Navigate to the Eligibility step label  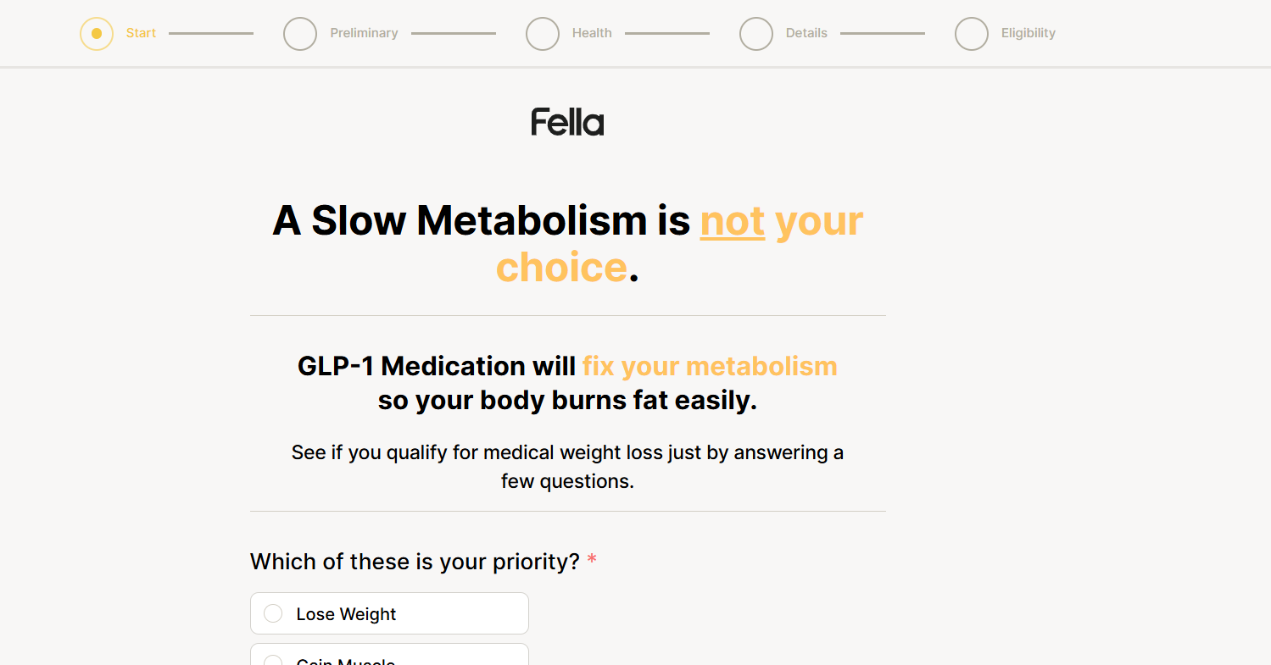tap(1028, 33)
